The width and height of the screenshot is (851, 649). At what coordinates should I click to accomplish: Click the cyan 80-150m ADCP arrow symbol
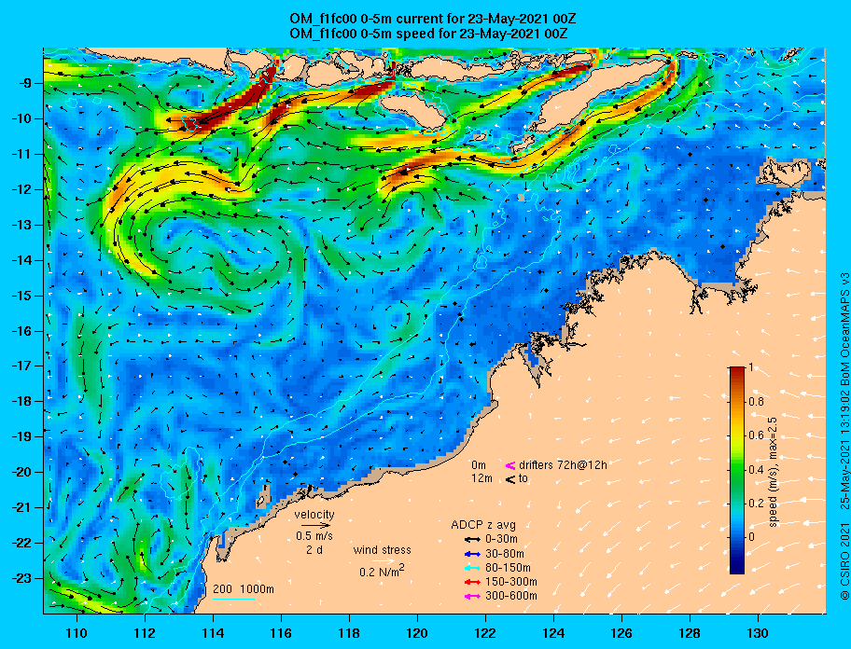pyautogui.click(x=471, y=568)
